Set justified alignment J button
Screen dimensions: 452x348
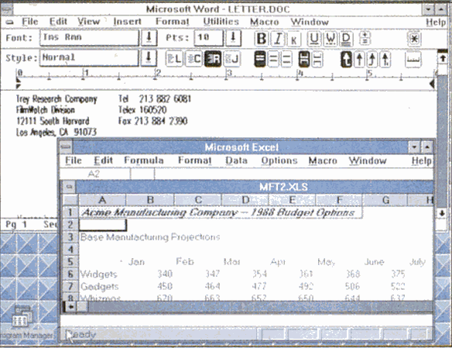coord(231,59)
